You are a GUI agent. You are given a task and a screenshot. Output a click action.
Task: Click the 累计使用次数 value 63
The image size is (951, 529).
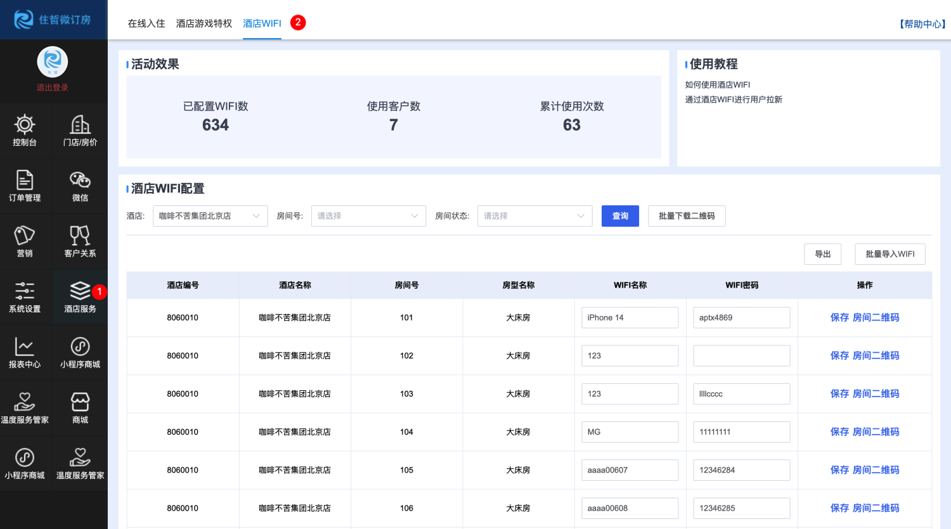click(x=572, y=125)
